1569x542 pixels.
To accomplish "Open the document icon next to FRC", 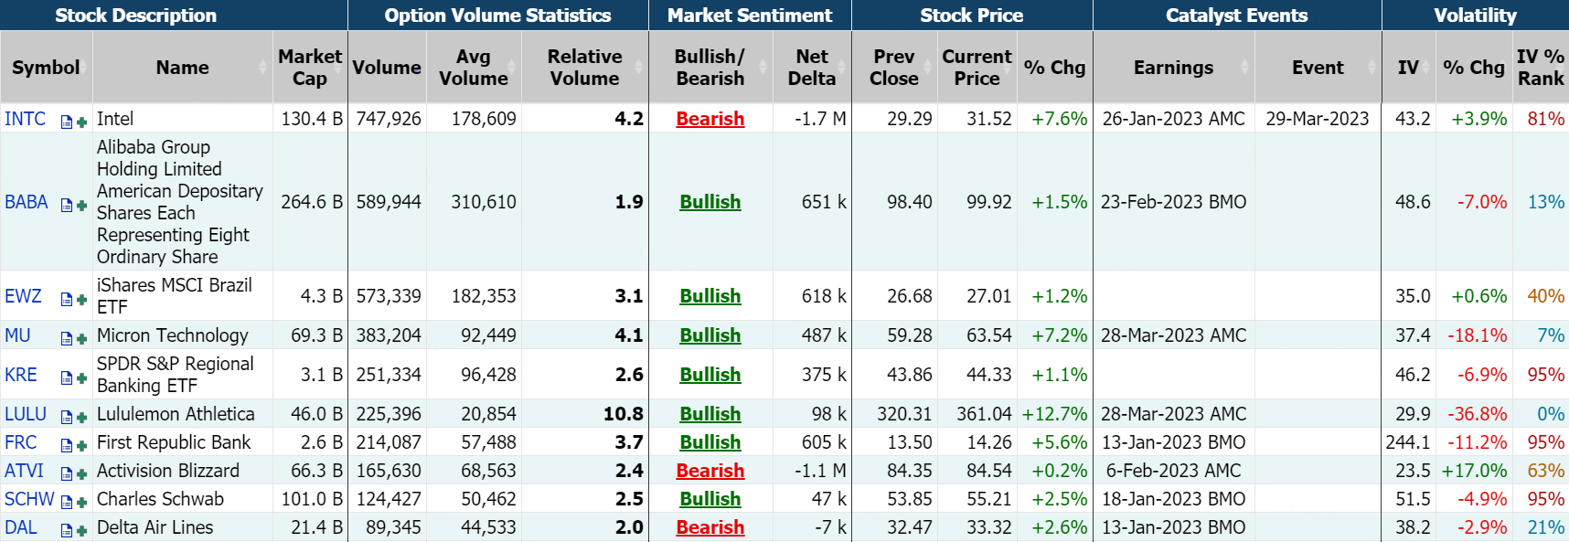I will point(67,445).
